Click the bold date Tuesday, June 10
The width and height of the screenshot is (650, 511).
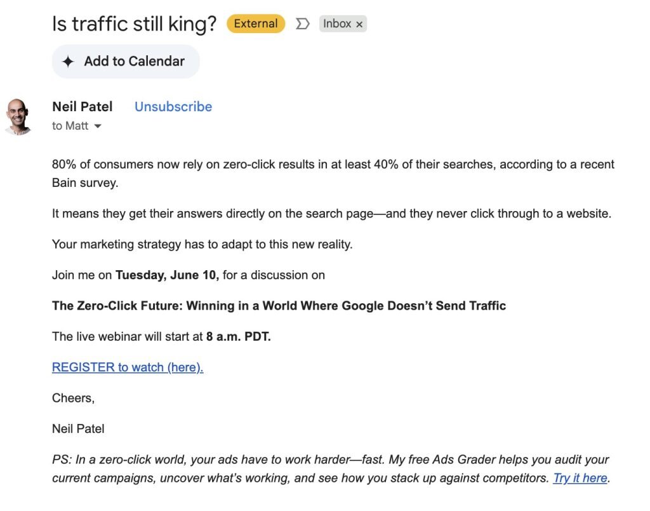(167, 275)
